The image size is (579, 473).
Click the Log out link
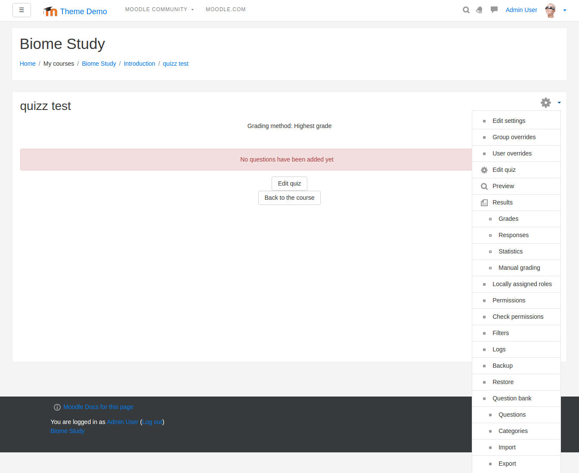152,422
